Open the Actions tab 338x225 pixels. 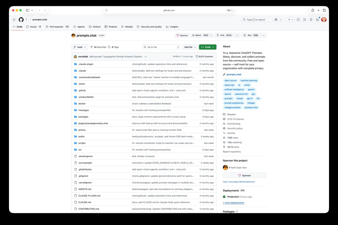(94, 27)
